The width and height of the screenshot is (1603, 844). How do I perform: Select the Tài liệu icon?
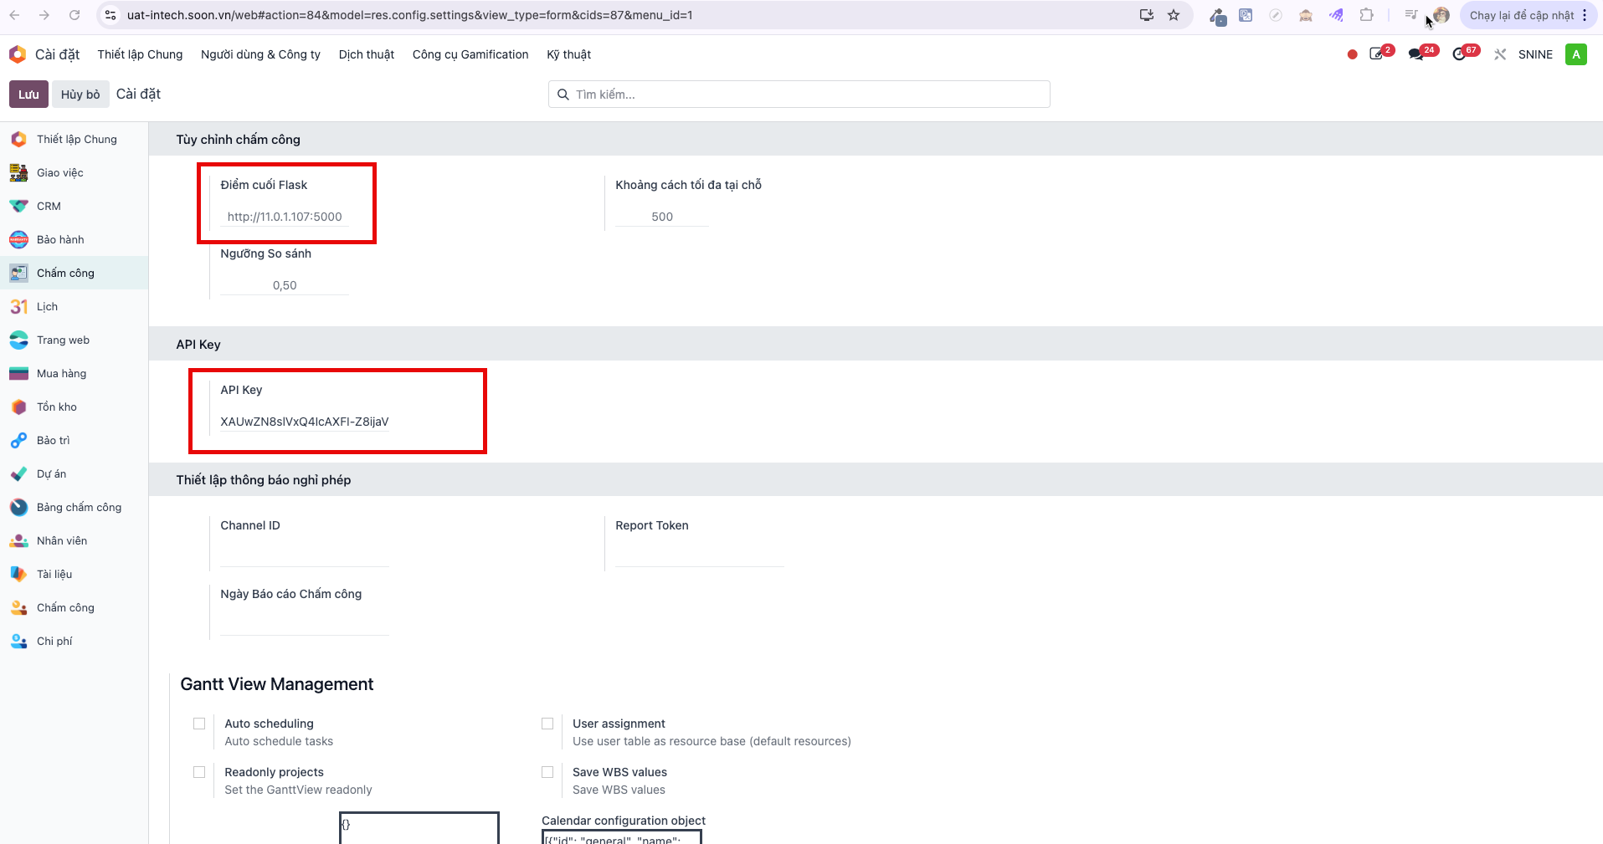click(18, 574)
